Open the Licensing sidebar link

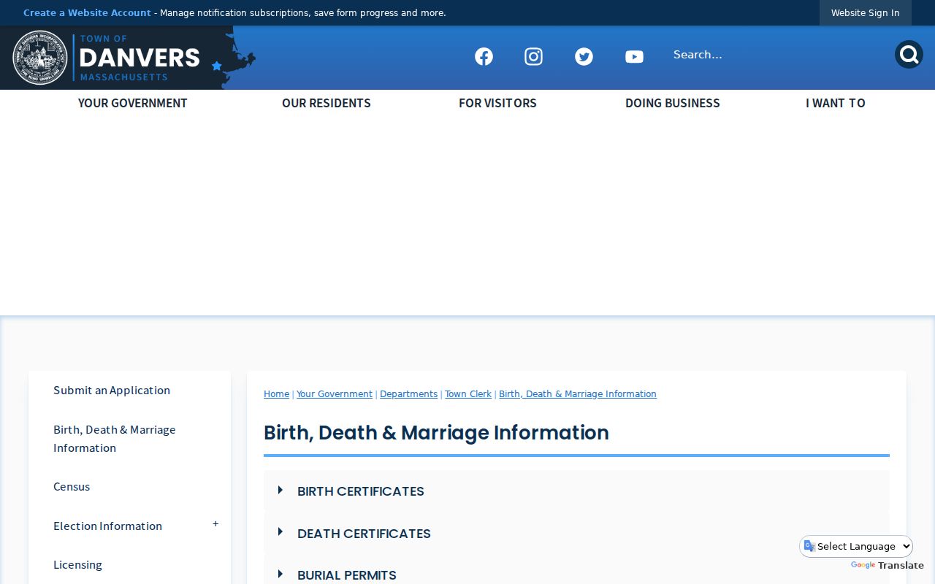77,565
